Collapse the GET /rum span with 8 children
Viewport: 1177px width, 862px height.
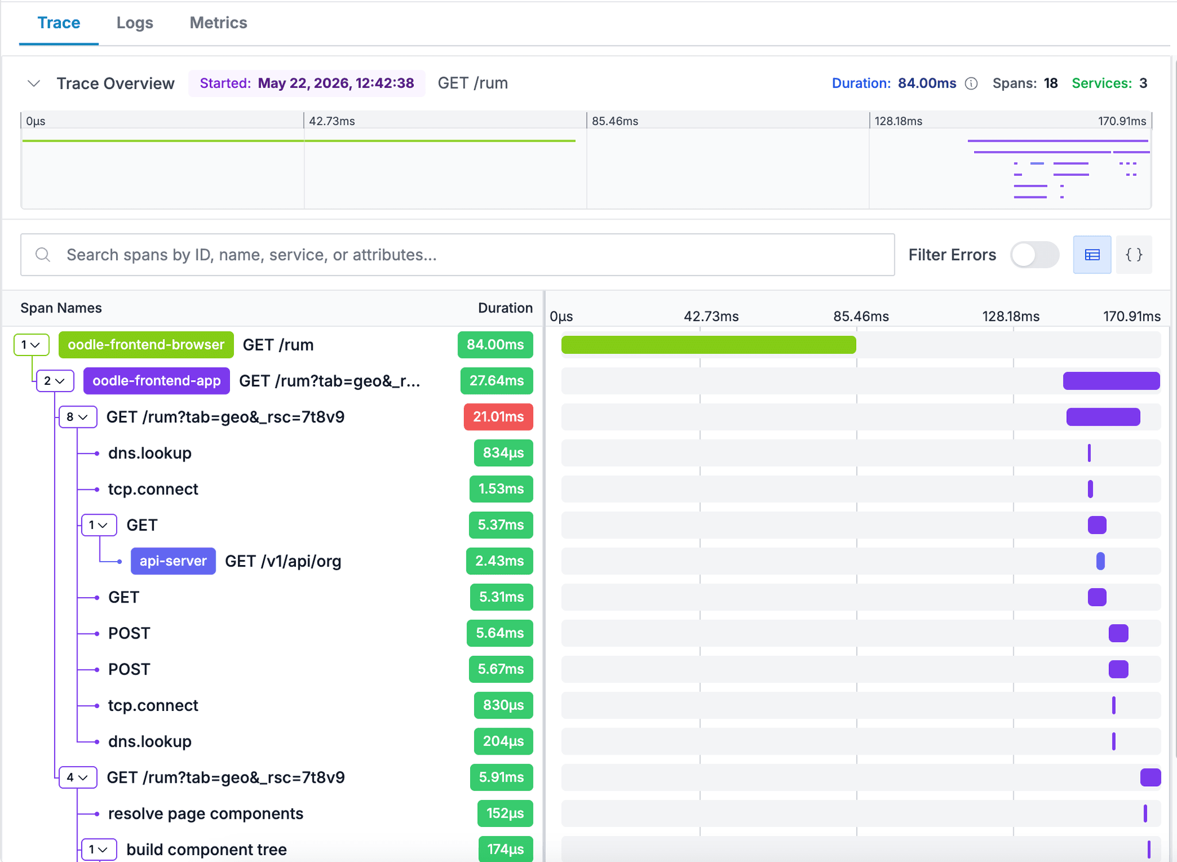[78, 417]
